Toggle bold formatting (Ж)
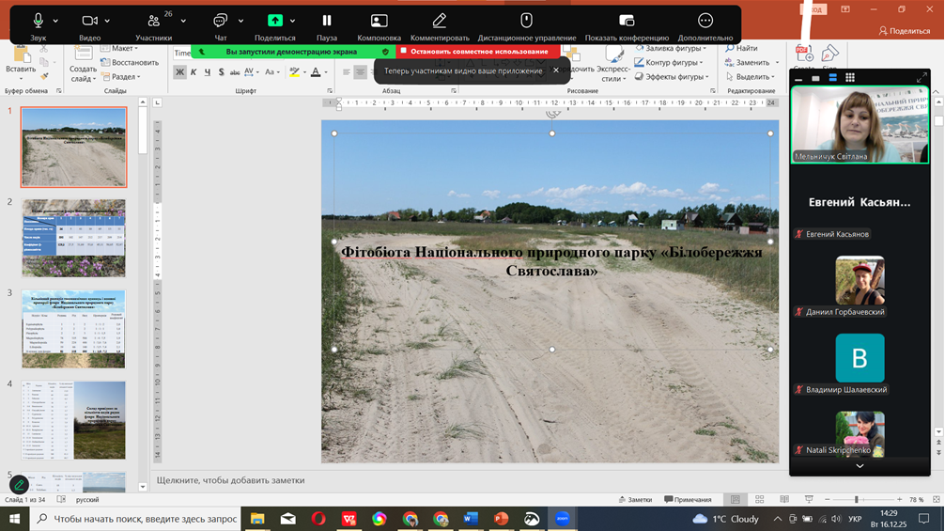Image resolution: width=945 pixels, height=531 pixels. click(179, 72)
